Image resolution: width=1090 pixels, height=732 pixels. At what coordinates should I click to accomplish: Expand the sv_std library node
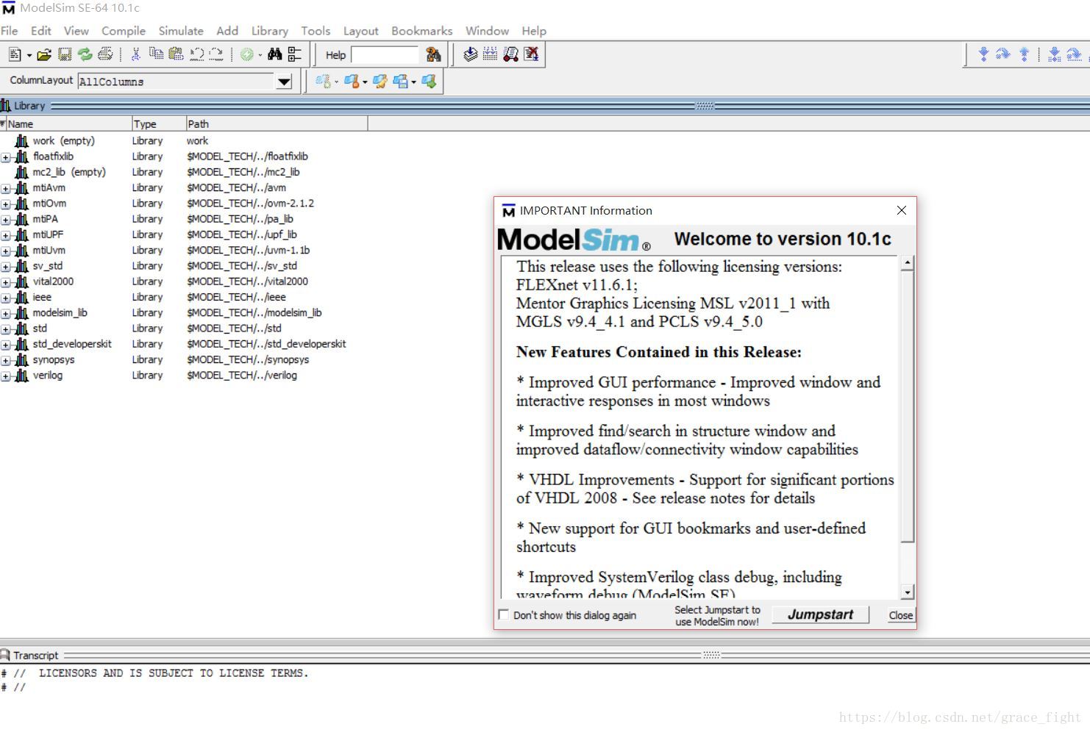(x=5, y=267)
